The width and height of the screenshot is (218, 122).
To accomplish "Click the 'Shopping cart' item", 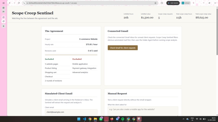I will point(51,72).
